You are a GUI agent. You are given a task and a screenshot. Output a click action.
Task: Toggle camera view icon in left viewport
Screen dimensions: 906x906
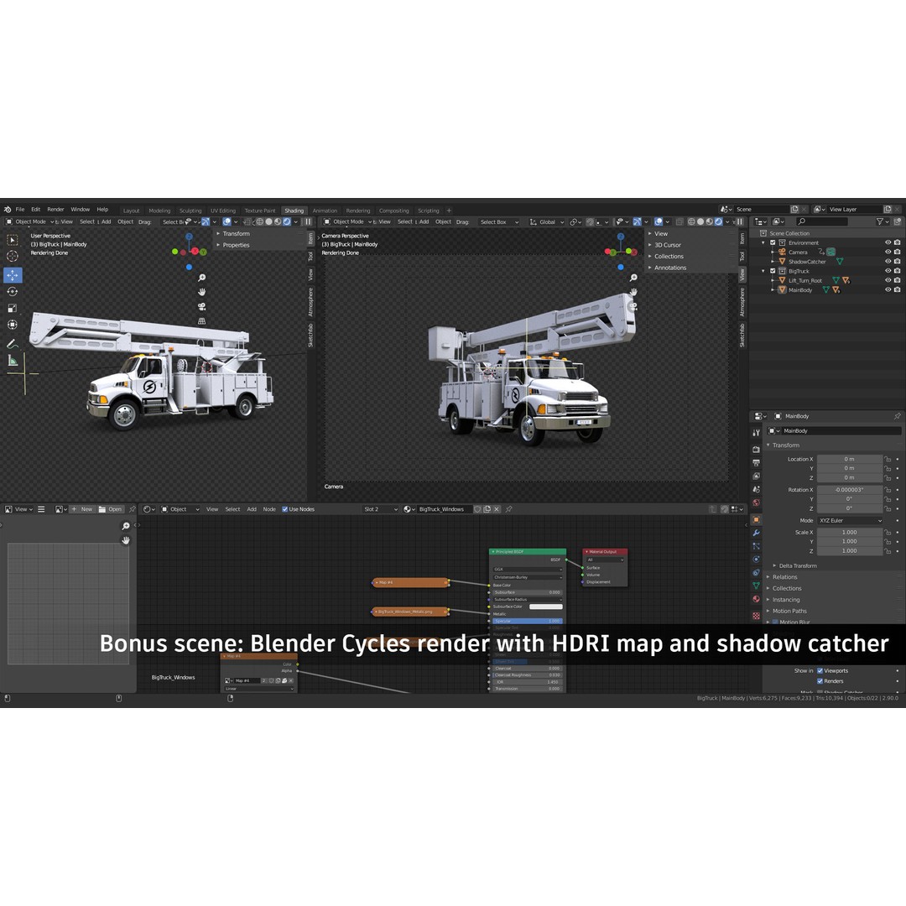[x=201, y=306]
